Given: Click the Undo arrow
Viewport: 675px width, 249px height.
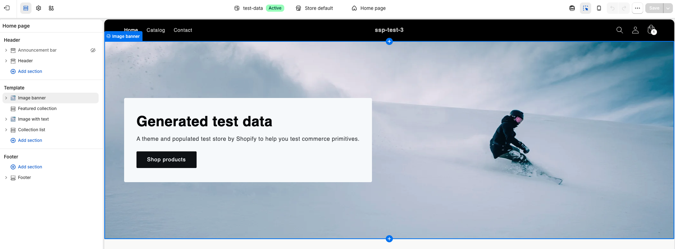Looking at the screenshot, I should click(x=612, y=8).
